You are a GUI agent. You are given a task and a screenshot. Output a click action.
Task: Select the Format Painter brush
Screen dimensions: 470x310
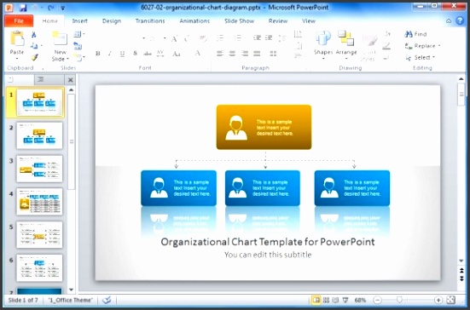[x=34, y=57]
